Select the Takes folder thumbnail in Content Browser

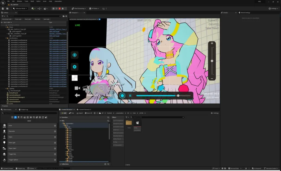(129, 123)
